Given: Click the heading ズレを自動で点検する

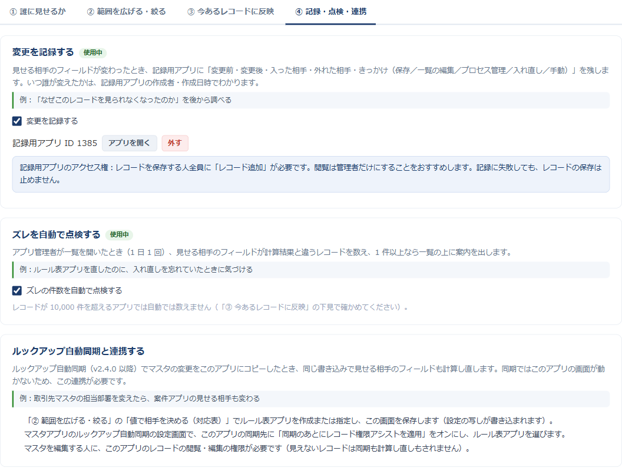Looking at the screenshot, I should coord(57,234).
